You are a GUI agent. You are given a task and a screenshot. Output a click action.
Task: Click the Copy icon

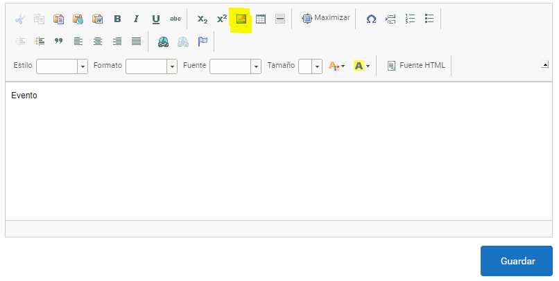click(x=40, y=19)
